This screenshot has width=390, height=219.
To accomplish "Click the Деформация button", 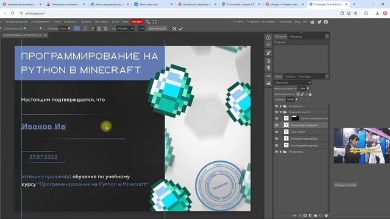I will click(x=157, y=29).
